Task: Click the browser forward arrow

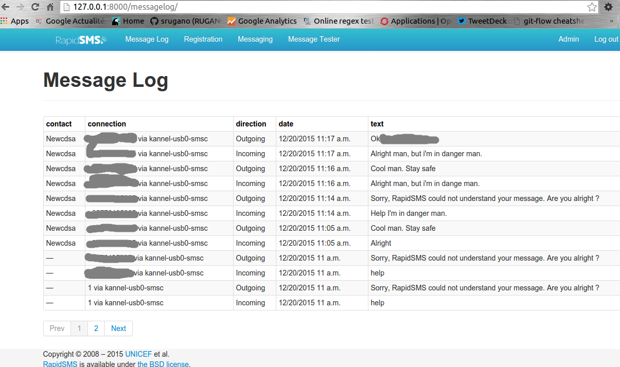Action: click(20, 7)
